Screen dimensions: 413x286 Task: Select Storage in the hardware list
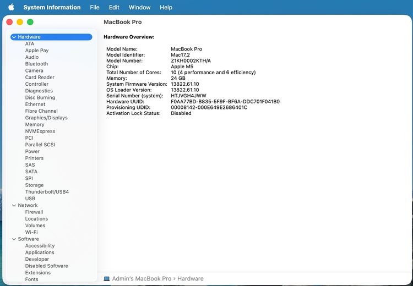coord(34,185)
